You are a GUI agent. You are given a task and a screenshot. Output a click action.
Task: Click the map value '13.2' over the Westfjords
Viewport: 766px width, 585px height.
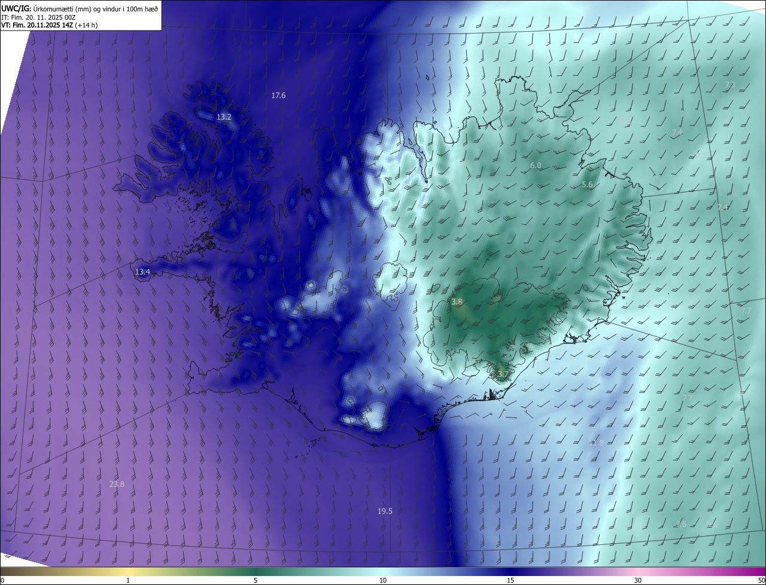[x=224, y=117]
